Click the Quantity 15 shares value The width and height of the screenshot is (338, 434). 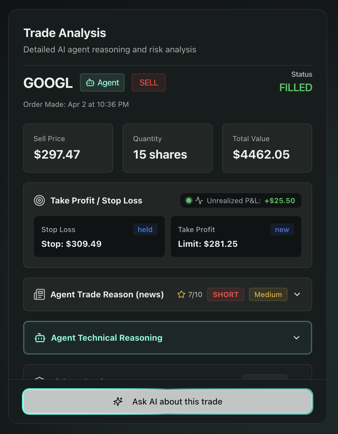[x=160, y=154]
